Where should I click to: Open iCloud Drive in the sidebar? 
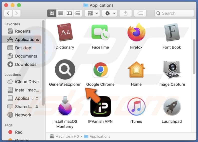[21, 82]
